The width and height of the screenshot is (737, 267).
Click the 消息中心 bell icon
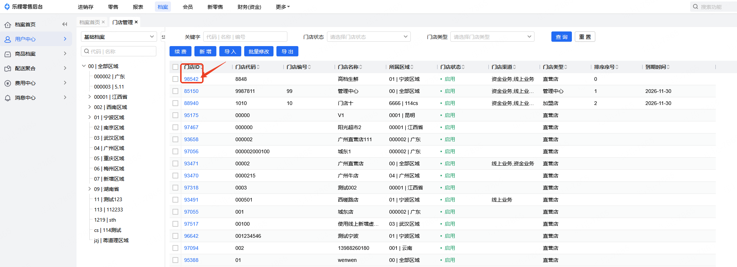(8, 98)
